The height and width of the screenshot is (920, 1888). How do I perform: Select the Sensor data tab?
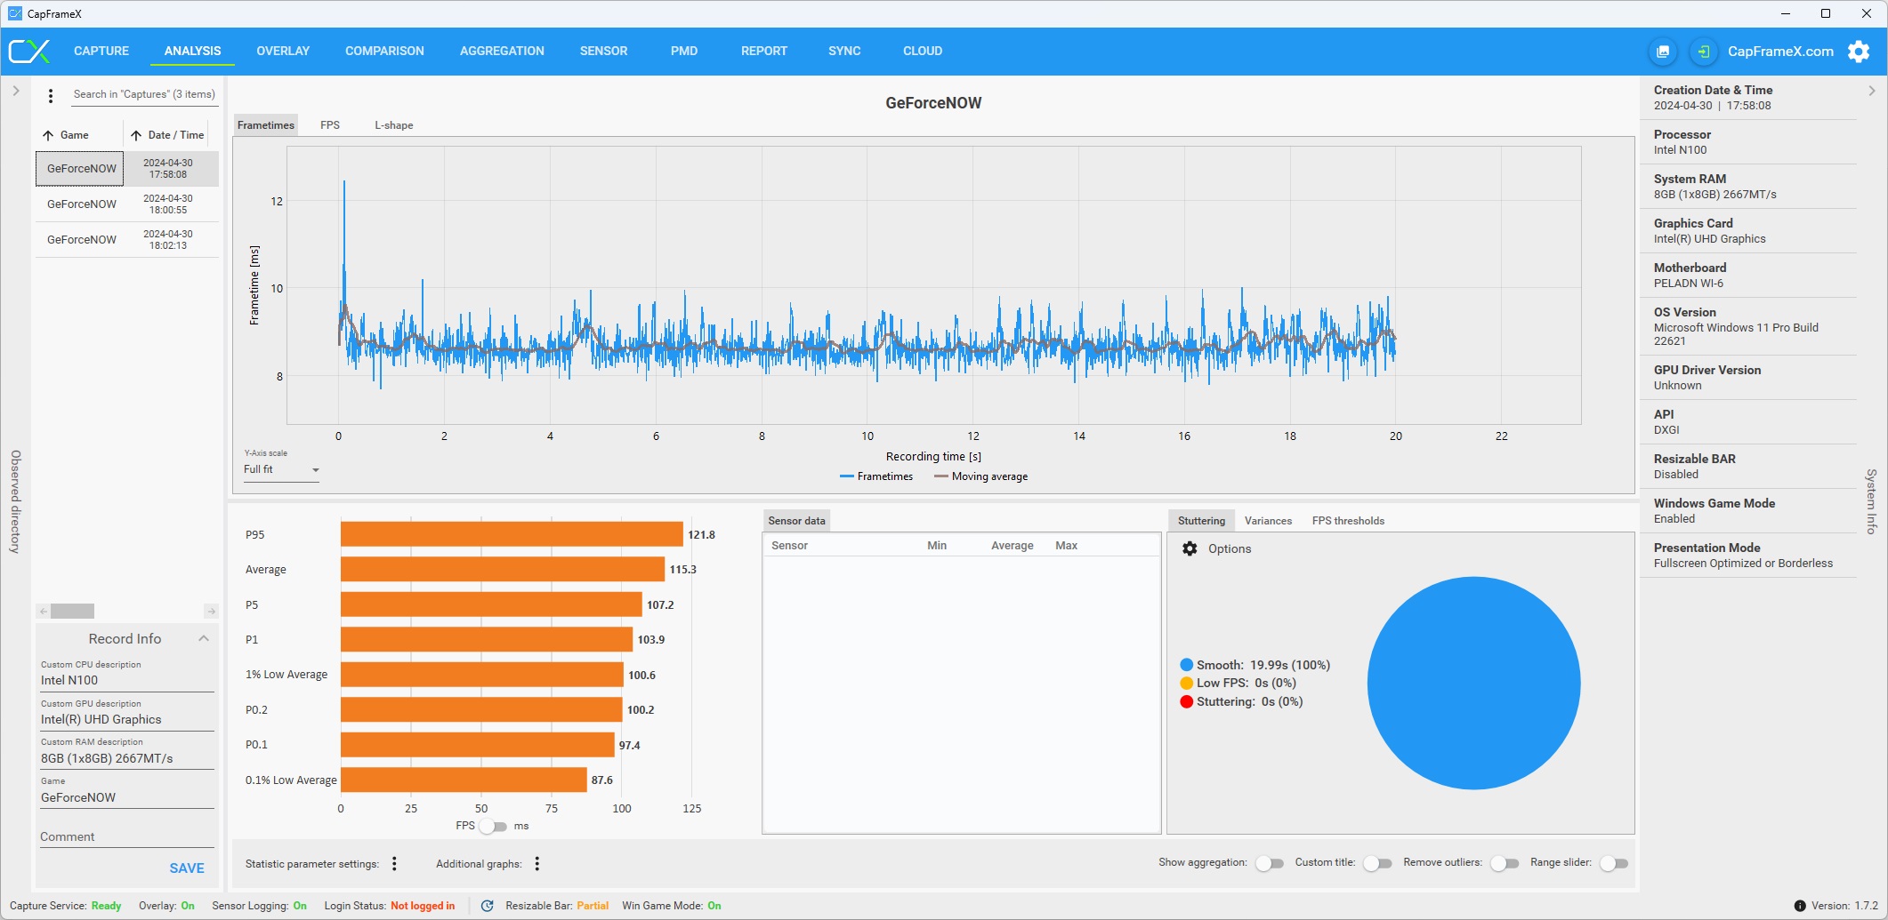[796, 521]
